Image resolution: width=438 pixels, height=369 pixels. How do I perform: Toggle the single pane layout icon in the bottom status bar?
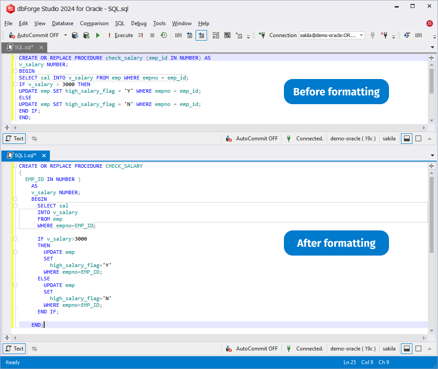419,349
